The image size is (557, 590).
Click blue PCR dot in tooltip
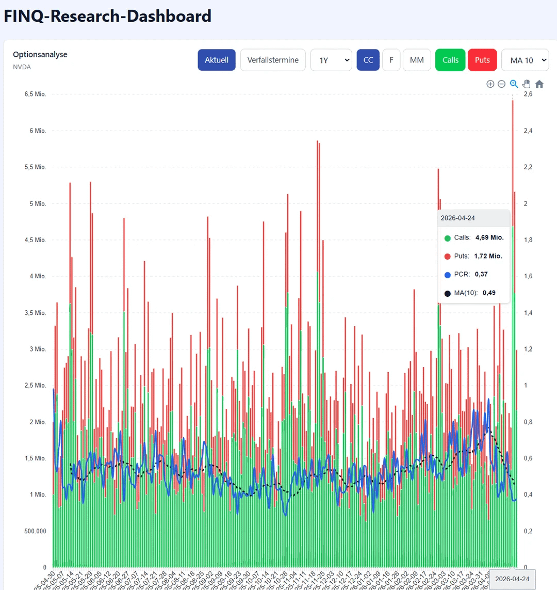[x=447, y=275]
